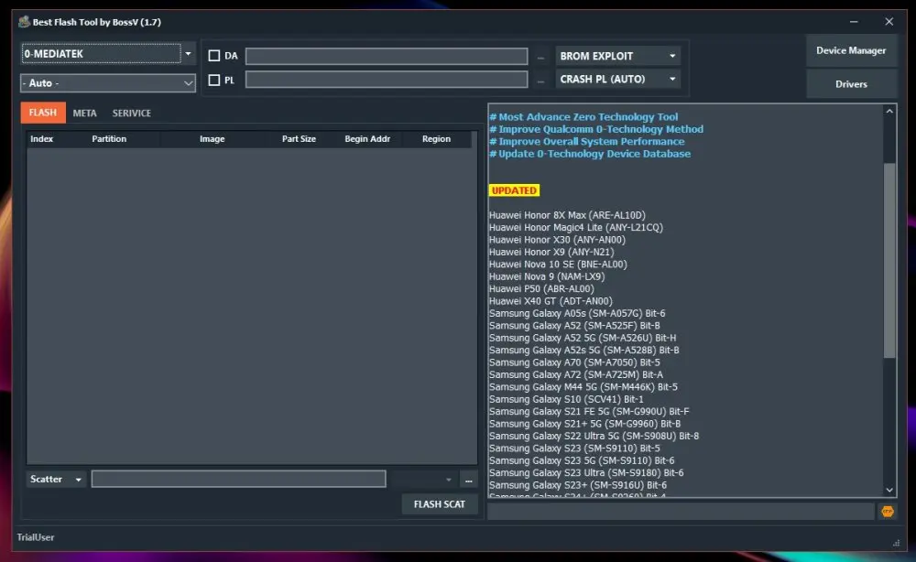Click "Samsung Galaxy S21 FE 5G (SM-G990U) Bit-F" entry
The height and width of the screenshot is (562, 916).
(589, 412)
